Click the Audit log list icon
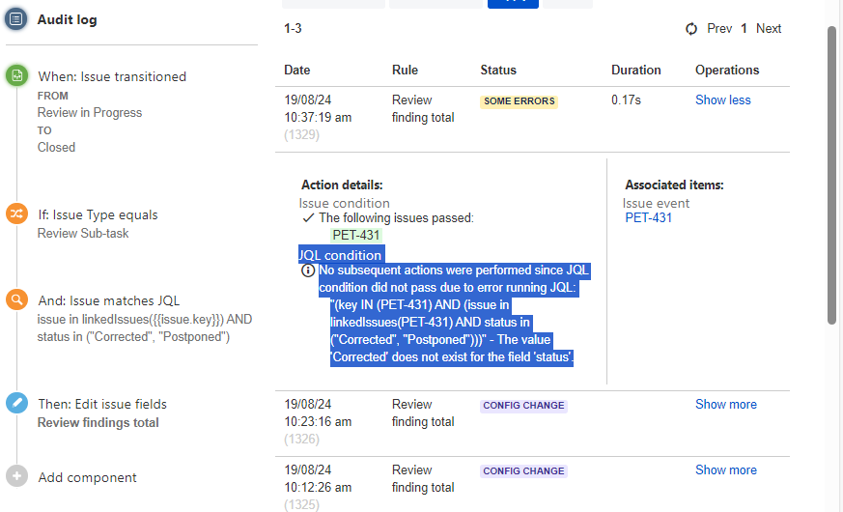 click(x=16, y=19)
